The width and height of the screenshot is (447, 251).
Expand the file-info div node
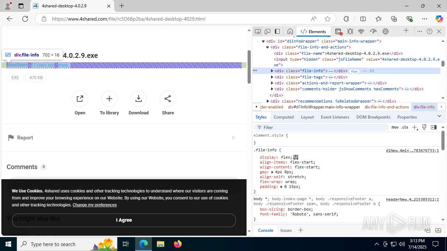272,71
